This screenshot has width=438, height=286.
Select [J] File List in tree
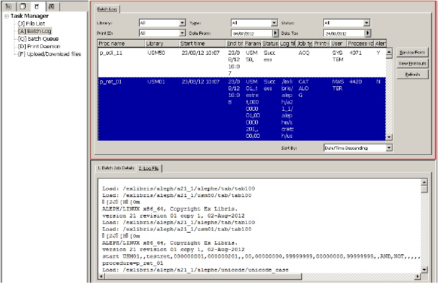[x=31, y=24]
